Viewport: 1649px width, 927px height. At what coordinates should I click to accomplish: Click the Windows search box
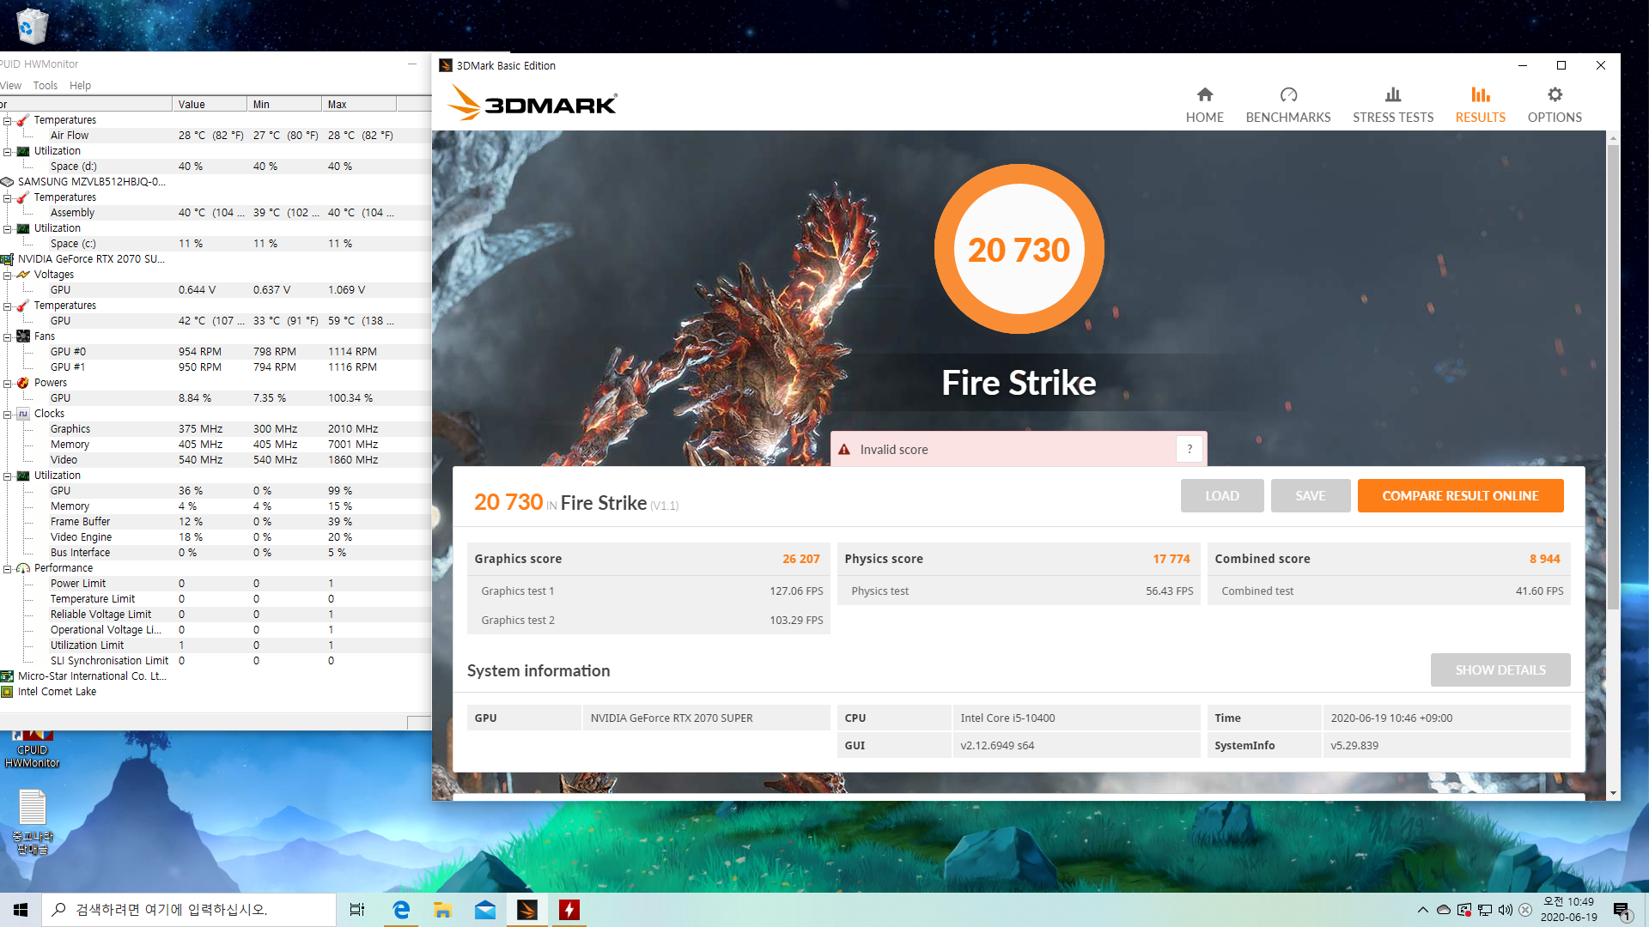(x=189, y=910)
